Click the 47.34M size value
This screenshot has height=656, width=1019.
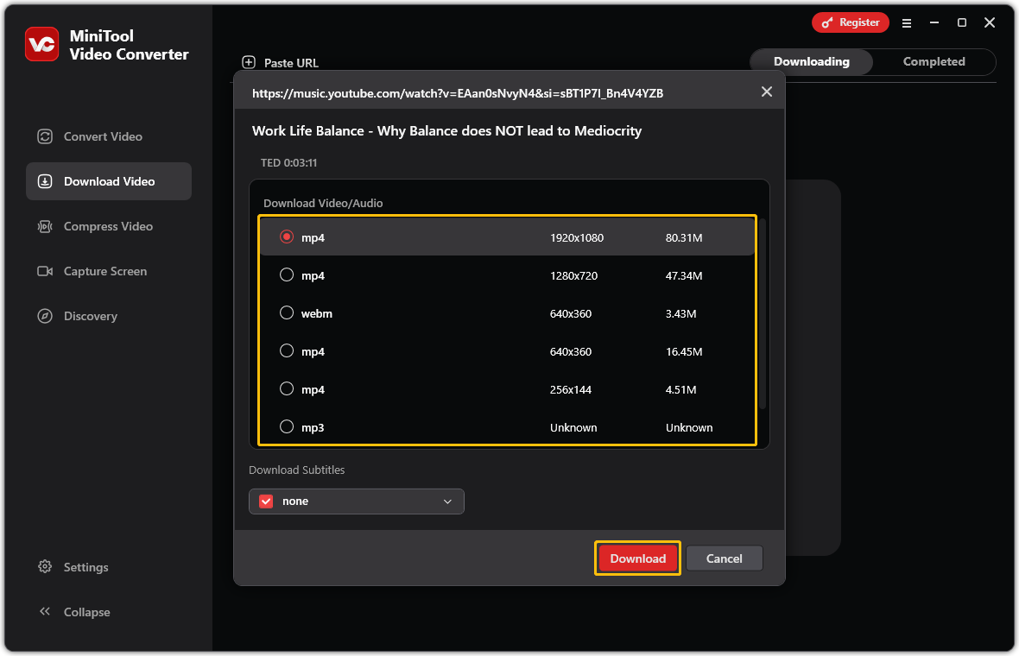[x=684, y=275]
